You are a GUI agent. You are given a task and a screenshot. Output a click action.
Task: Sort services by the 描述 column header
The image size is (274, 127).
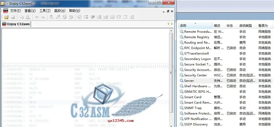click(219, 25)
